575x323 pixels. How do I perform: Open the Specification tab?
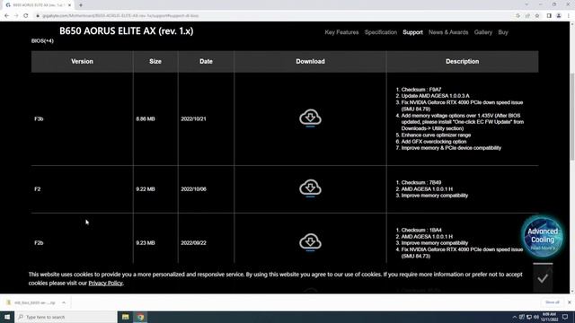point(381,32)
